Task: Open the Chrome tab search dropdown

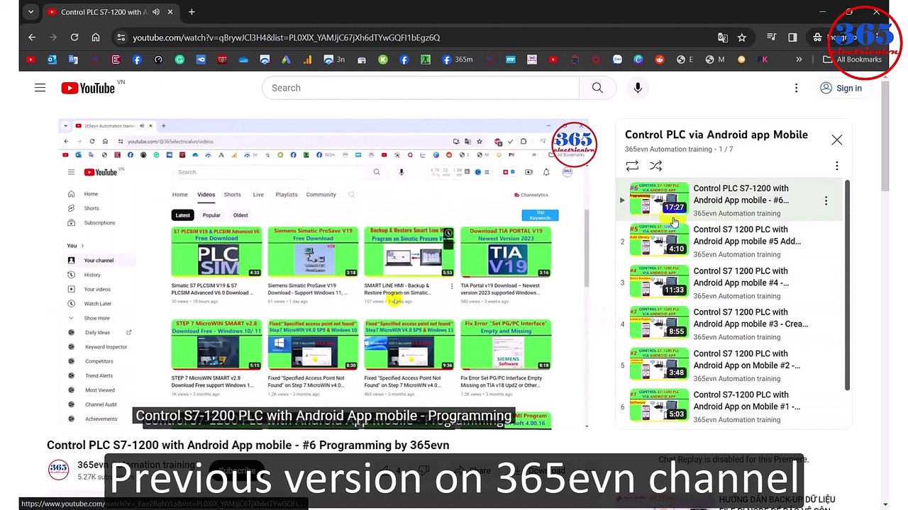Action: pos(31,12)
